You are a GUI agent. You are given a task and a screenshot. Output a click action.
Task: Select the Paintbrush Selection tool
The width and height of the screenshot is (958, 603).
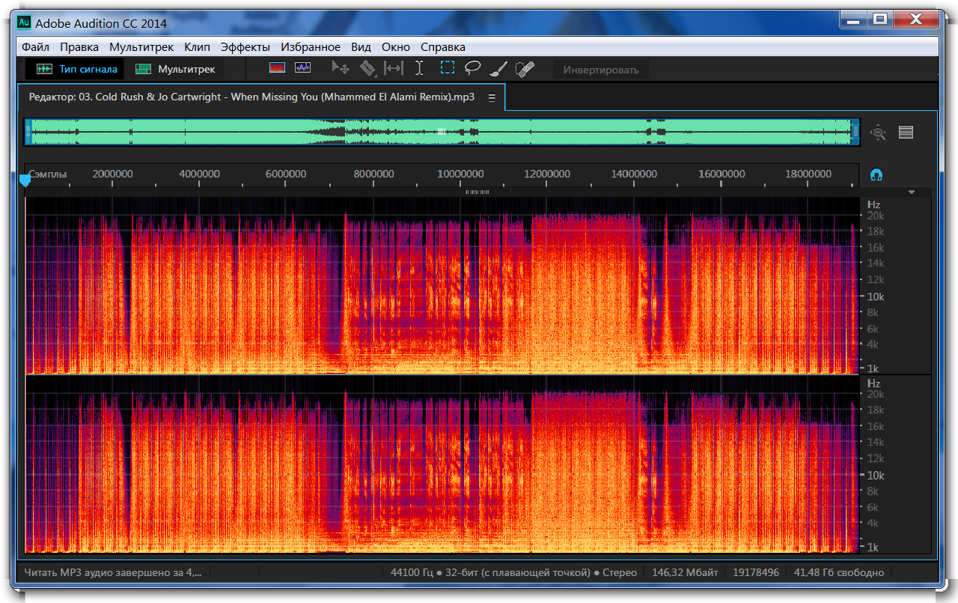(498, 69)
